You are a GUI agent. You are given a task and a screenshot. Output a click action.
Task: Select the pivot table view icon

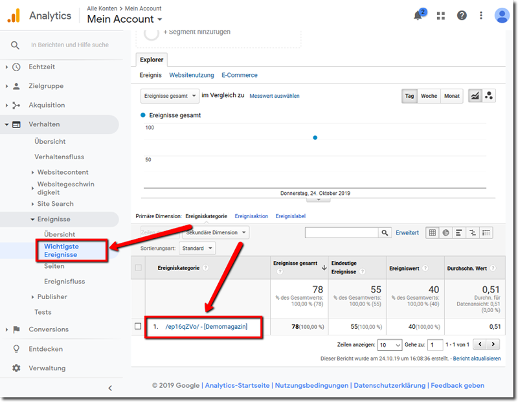point(486,232)
